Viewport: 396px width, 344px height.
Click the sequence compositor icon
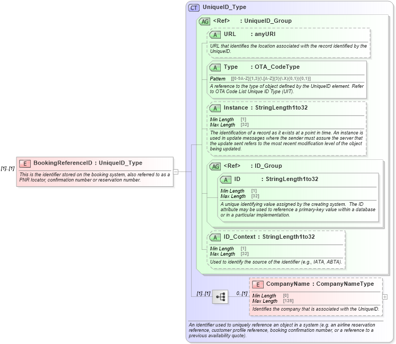click(220, 297)
